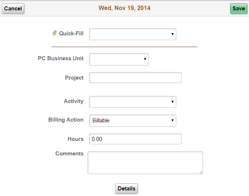Viewport: 249px width, 196px height.
Task: Open the Details button
Action: pyautogui.click(x=127, y=189)
